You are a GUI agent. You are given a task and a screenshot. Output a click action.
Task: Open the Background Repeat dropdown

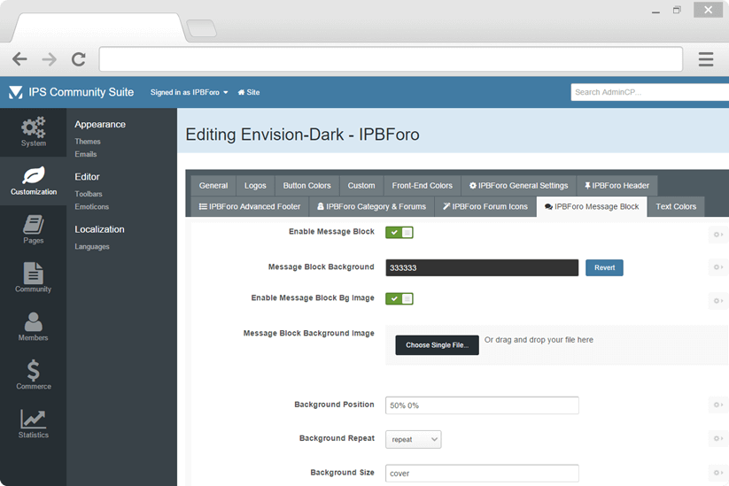pyautogui.click(x=414, y=439)
